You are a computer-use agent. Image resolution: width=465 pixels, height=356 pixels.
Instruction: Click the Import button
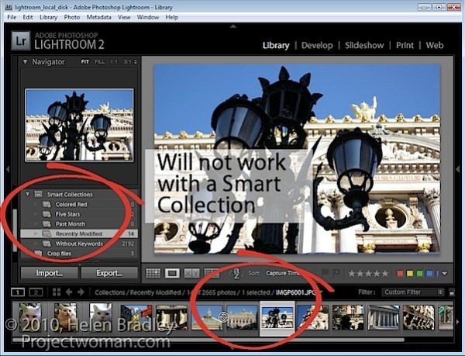(x=50, y=273)
